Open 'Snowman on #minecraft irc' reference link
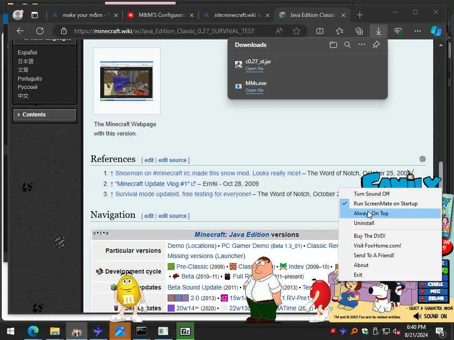The height and width of the screenshot is (340, 454). point(207,173)
